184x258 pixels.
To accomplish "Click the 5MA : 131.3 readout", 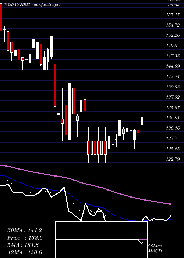I will click(x=23, y=245).
